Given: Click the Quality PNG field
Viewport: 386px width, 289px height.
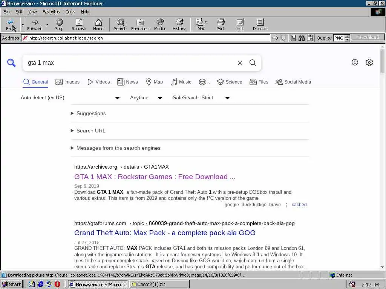Looking at the screenshot, I should click(x=339, y=38).
